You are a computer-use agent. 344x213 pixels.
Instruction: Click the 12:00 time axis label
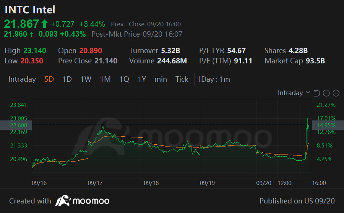[284, 183]
